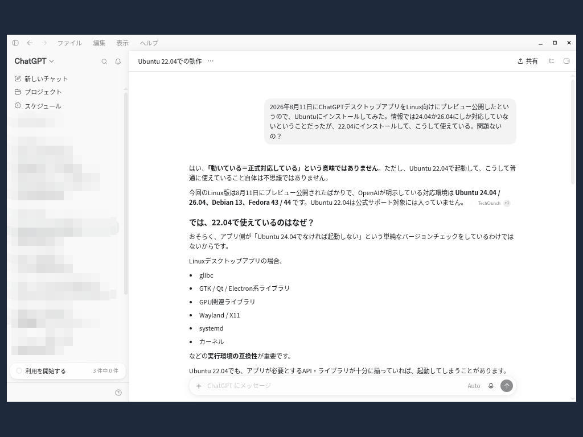
Task: Click the glibc list item
Action: [x=206, y=275]
